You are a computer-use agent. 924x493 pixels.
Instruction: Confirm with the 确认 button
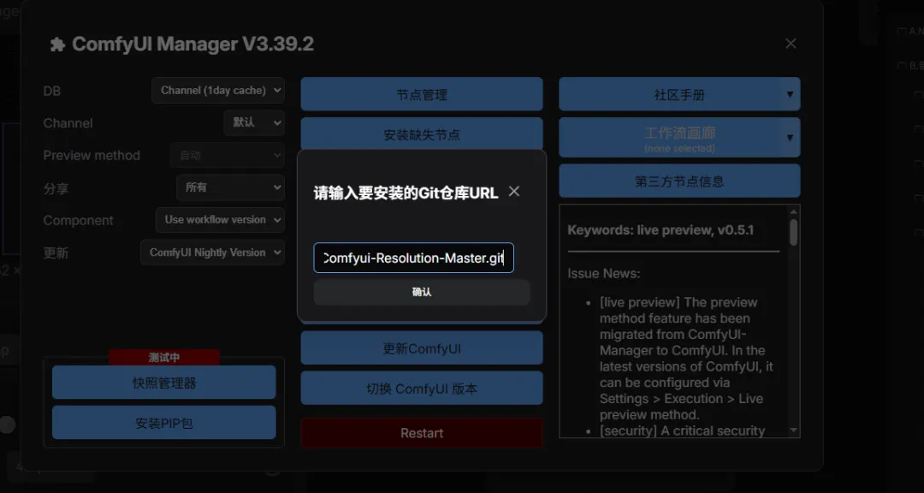point(422,292)
